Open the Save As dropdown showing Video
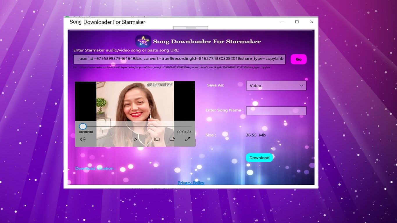 (276, 86)
